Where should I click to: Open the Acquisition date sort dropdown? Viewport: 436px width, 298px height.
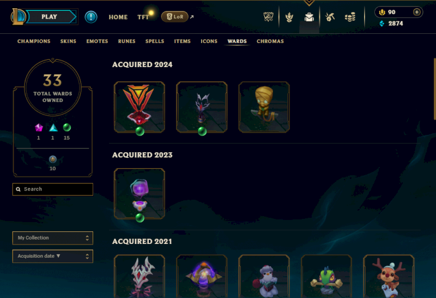tap(53, 256)
